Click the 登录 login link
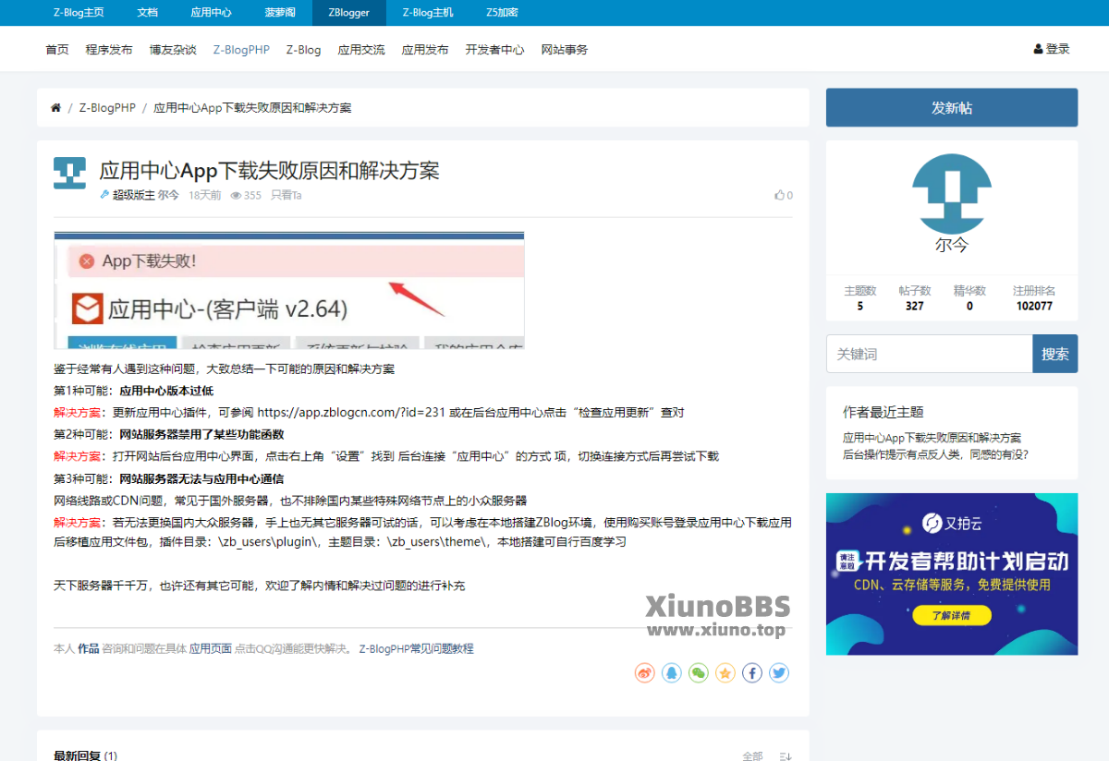Screen dimensions: 1109x761 point(1058,49)
